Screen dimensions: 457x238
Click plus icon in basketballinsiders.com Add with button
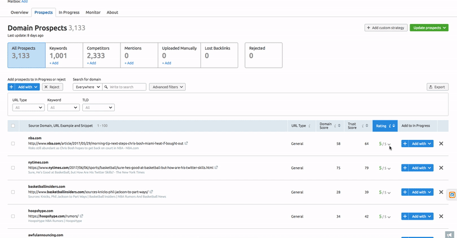coord(405,192)
